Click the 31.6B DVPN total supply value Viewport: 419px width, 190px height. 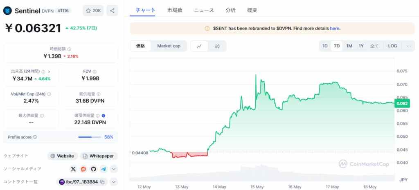point(90,101)
